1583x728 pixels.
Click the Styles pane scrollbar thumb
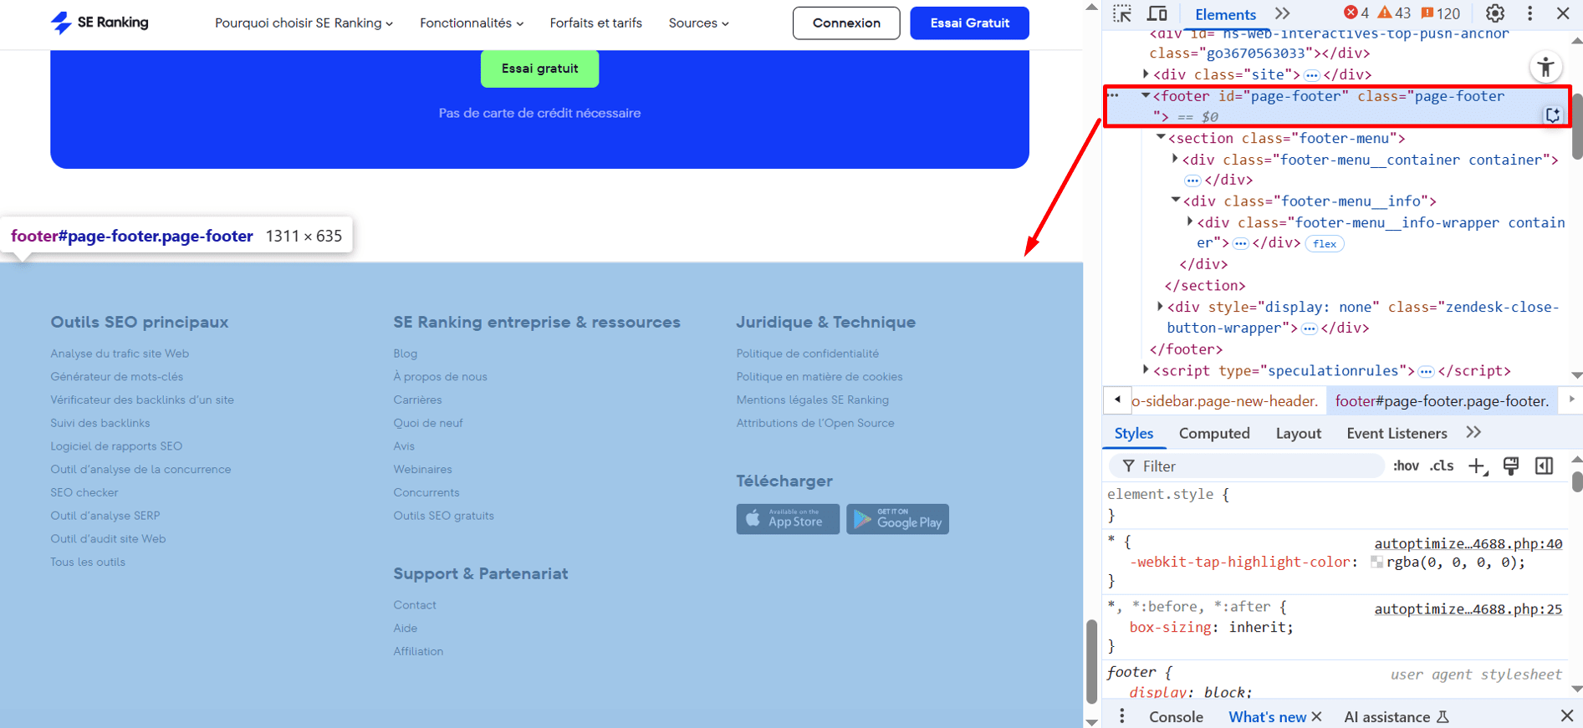(1576, 481)
